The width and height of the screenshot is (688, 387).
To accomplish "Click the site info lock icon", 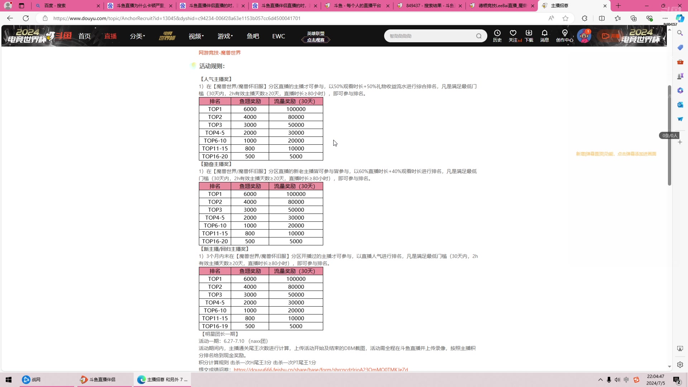I will coord(45,18).
